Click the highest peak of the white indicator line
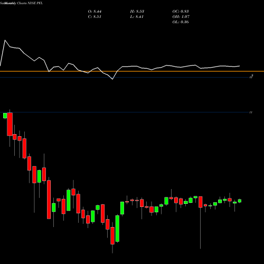 tap(5, 41)
